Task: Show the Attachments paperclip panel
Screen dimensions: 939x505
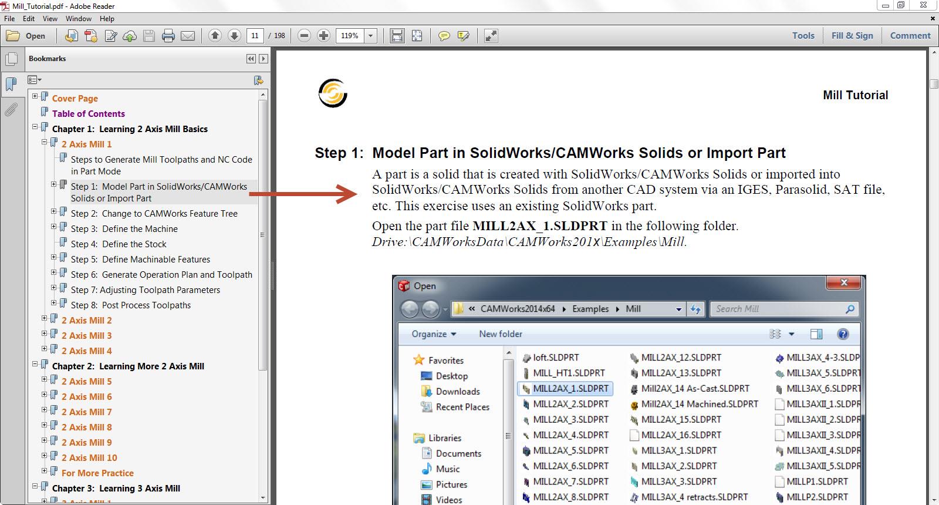Action: pos(11,109)
